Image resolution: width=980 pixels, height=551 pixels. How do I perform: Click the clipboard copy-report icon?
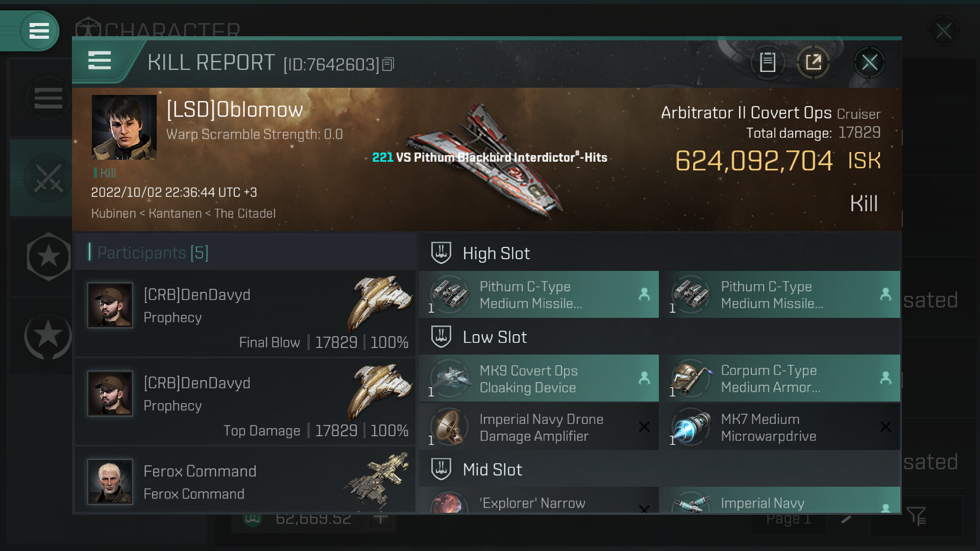tap(768, 62)
